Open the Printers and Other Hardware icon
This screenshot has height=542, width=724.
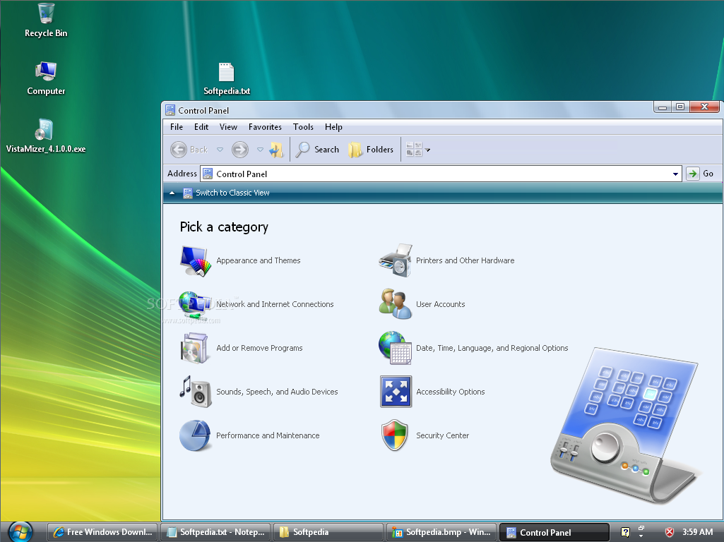(x=396, y=260)
